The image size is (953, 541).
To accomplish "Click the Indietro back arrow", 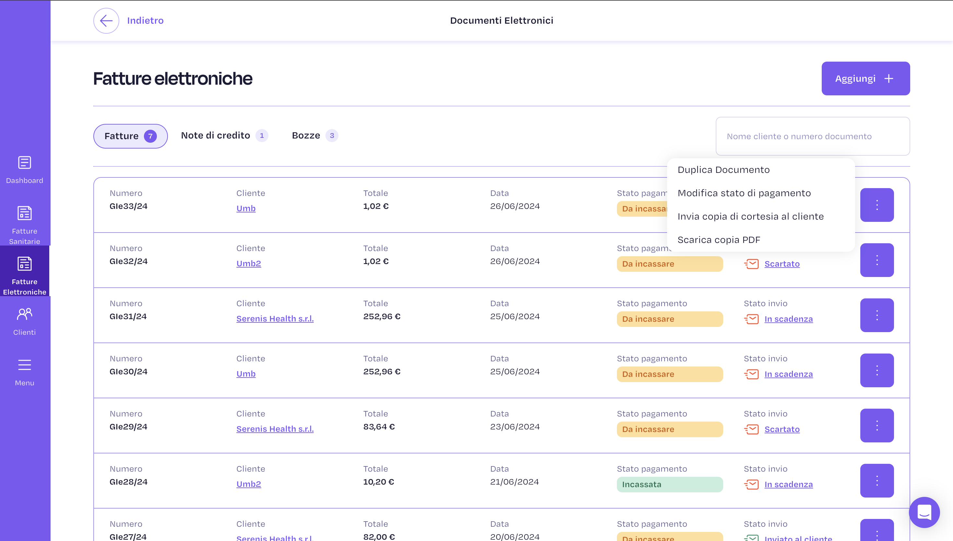I will click(x=106, y=20).
